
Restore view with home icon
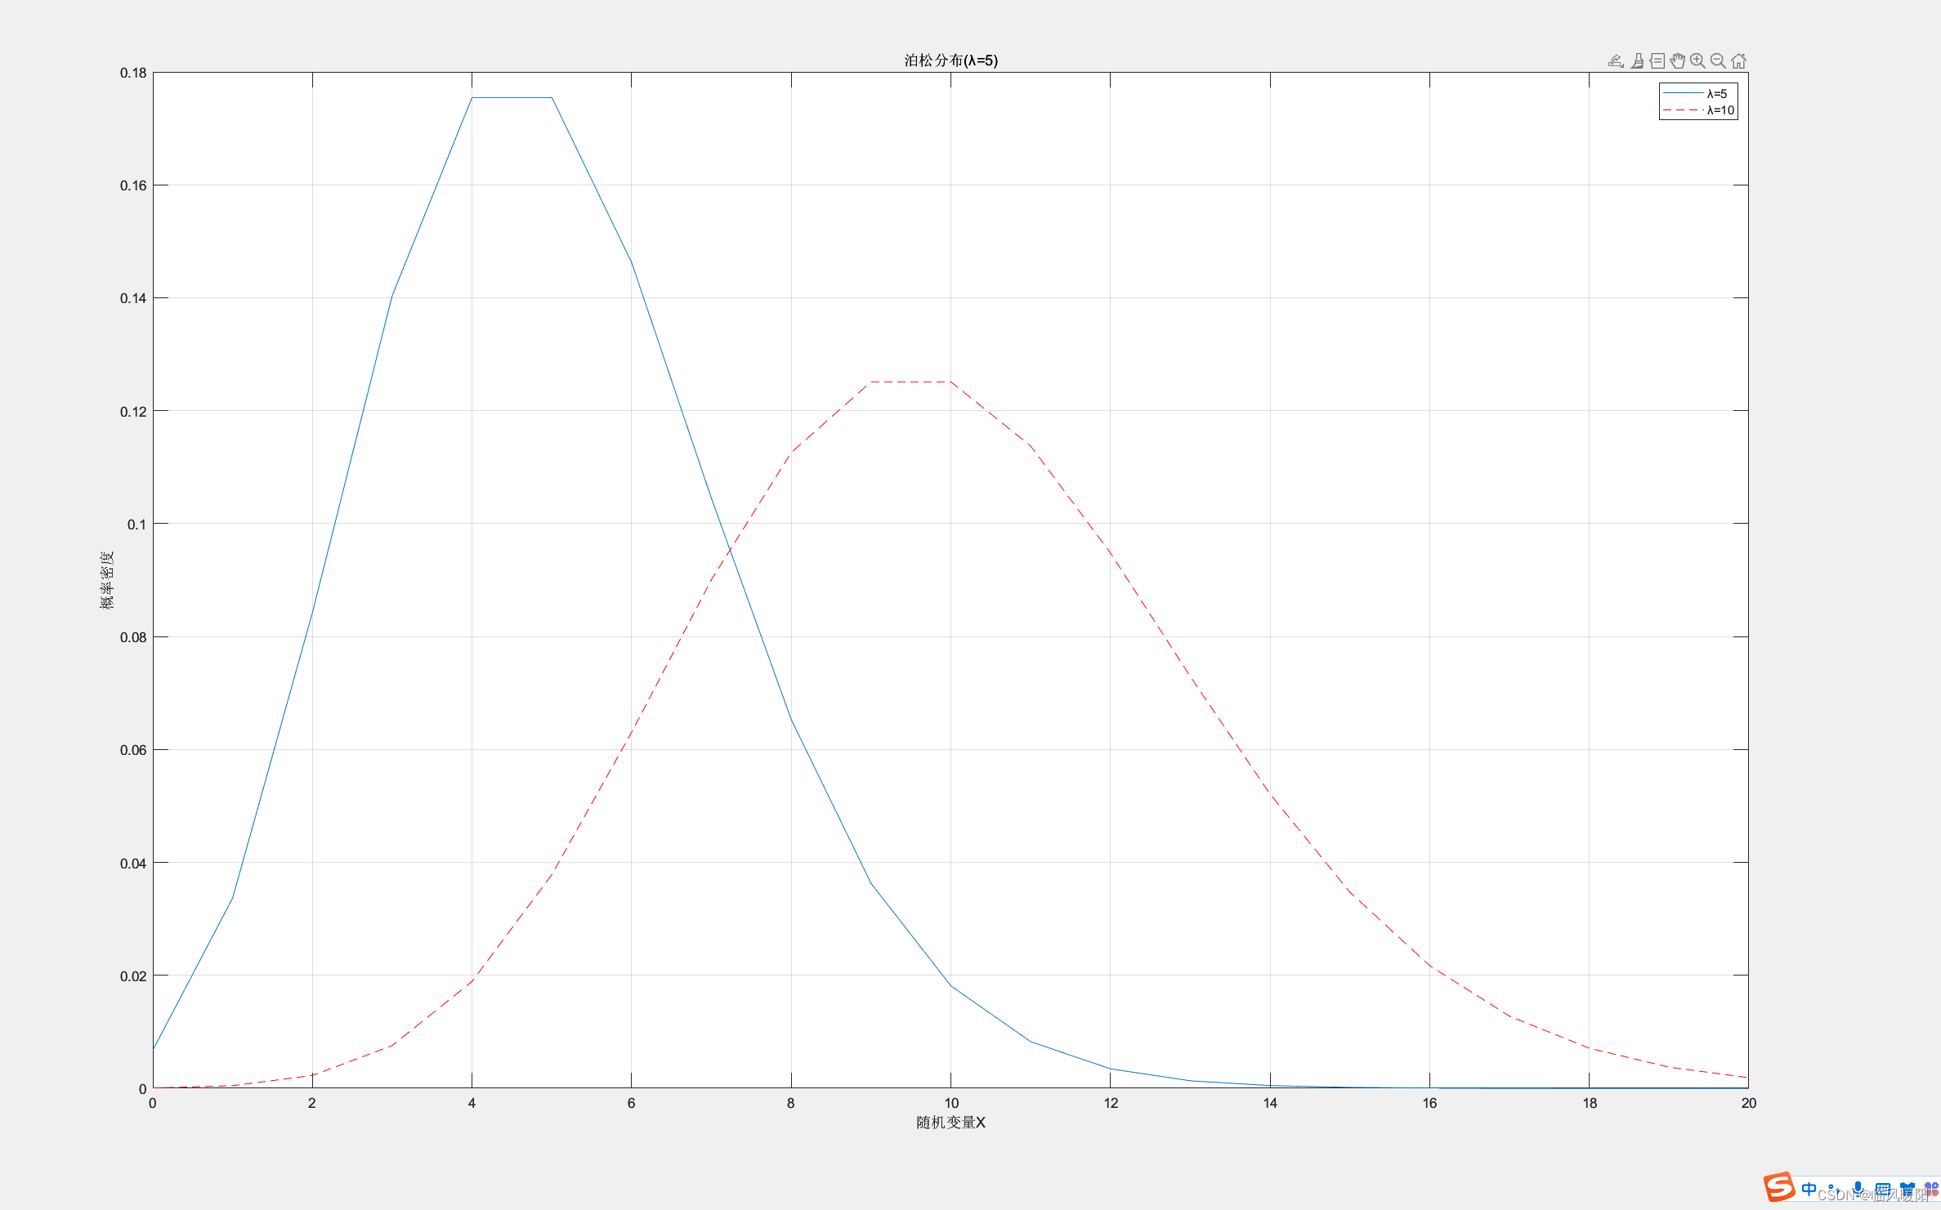point(1738,61)
